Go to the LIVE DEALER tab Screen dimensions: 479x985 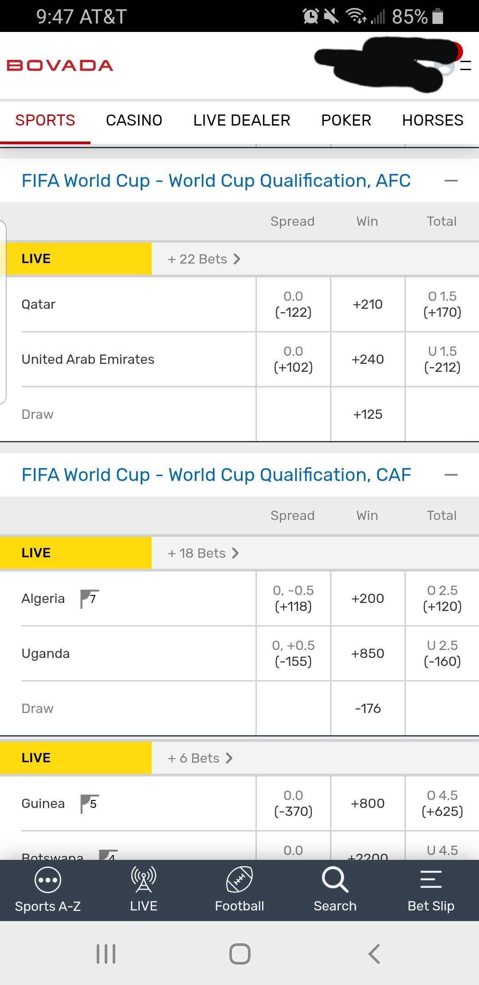[242, 120]
